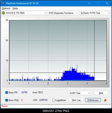Viewport: 112px width, 113px height.
Task: Open the Preferences button
Action: coord(93,100)
